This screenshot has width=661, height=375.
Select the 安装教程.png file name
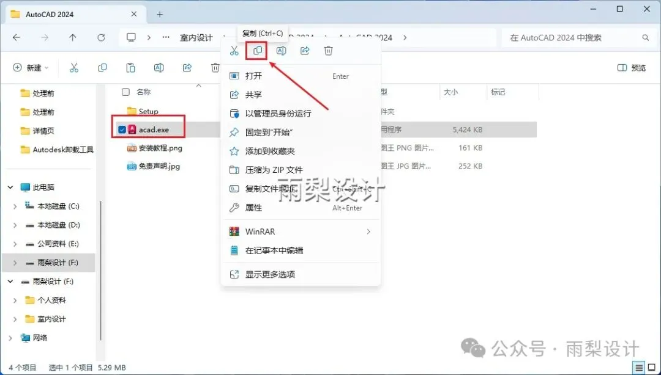coord(160,148)
